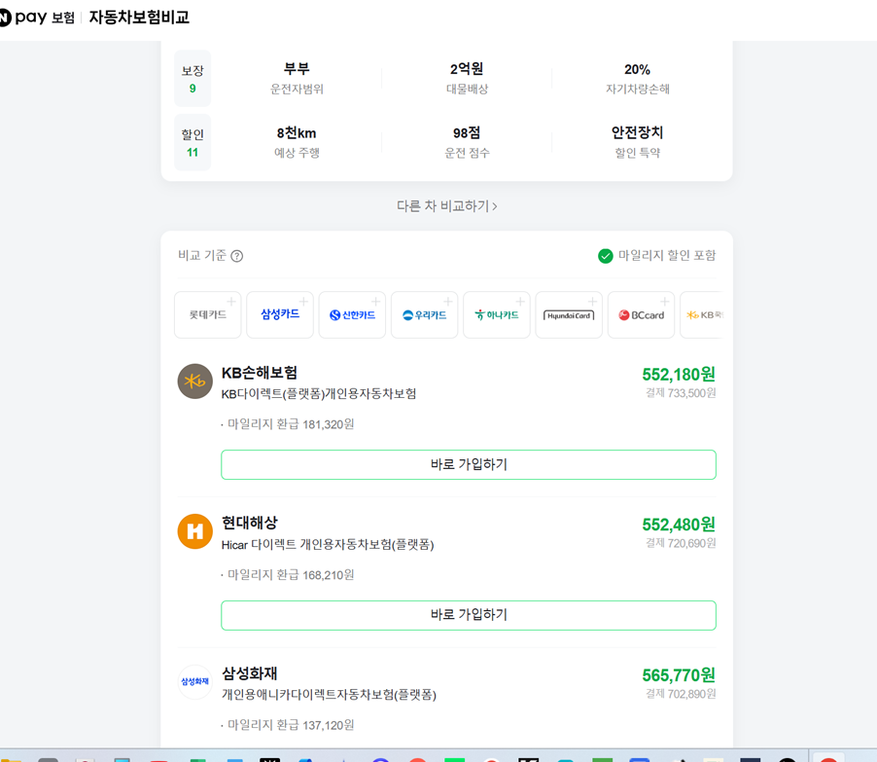The height and width of the screenshot is (762, 877).
Task: Open 다른 차 비교하기 link
Action: tap(447, 206)
